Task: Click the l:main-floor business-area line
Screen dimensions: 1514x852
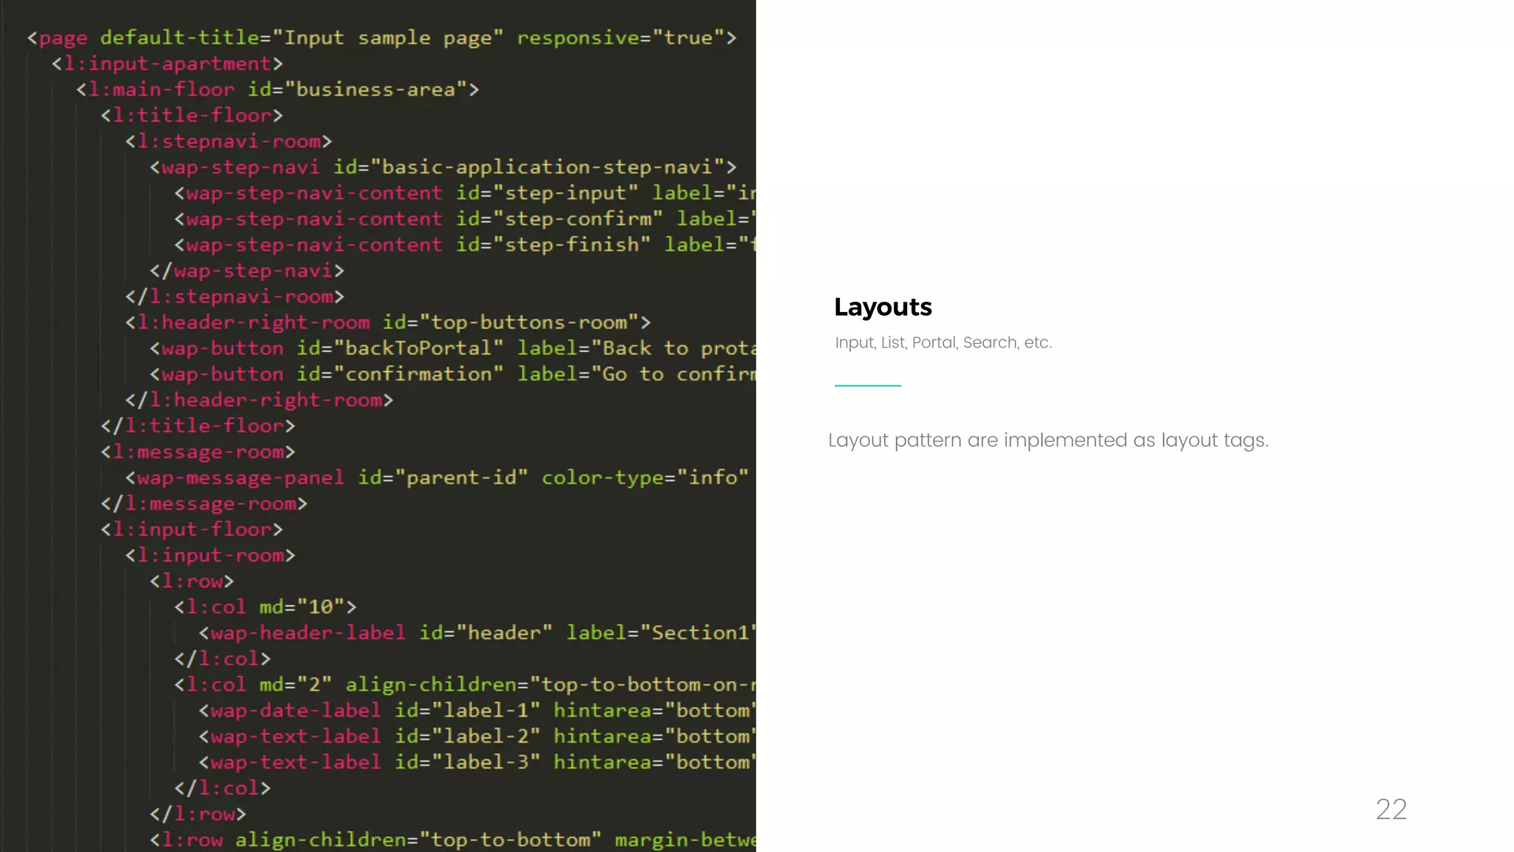Action: pos(278,89)
